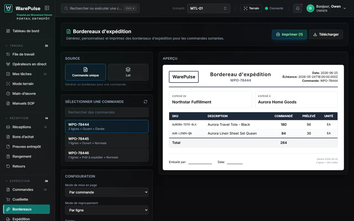Click the Cueillette cart icon
Screen dimensions: 354x221
click(8, 199)
